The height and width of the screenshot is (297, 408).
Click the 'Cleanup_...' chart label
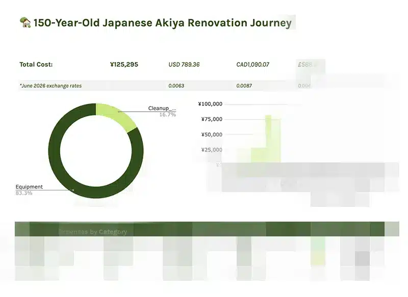coord(162,108)
